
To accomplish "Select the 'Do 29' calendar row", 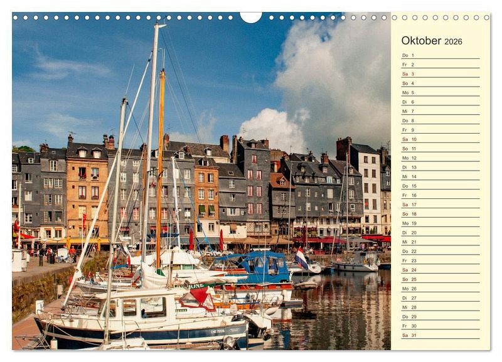I will pyautogui.click(x=441, y=317).
